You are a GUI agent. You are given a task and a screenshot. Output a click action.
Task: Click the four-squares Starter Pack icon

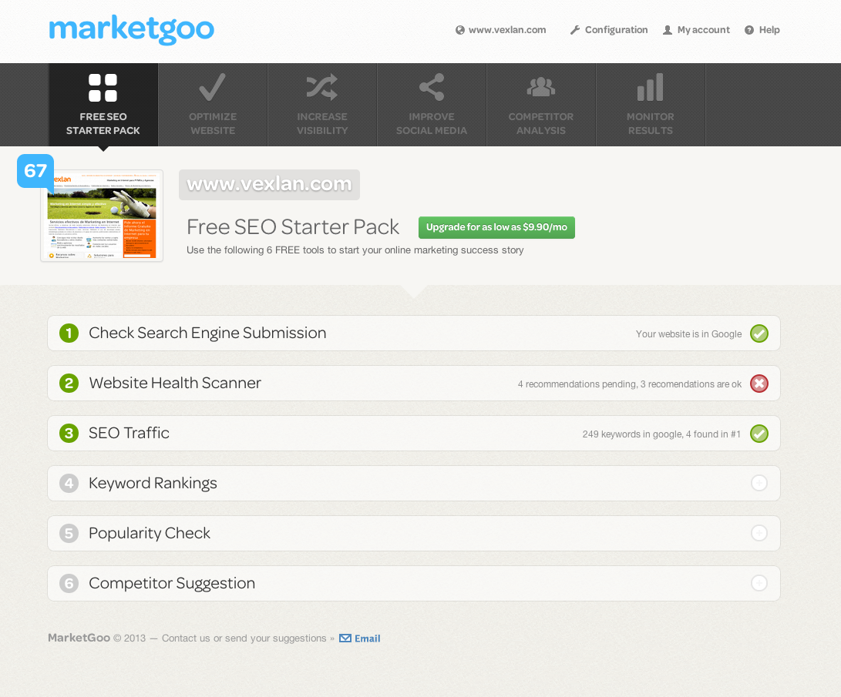[103, 88]
